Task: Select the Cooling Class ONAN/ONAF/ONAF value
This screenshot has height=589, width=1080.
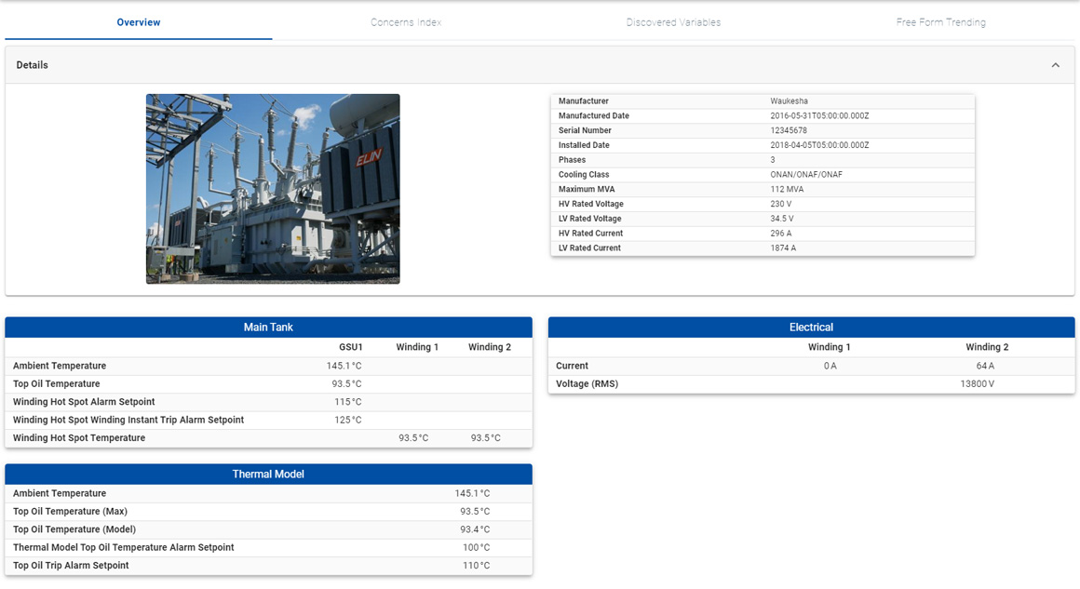Action: pos(806,175)
